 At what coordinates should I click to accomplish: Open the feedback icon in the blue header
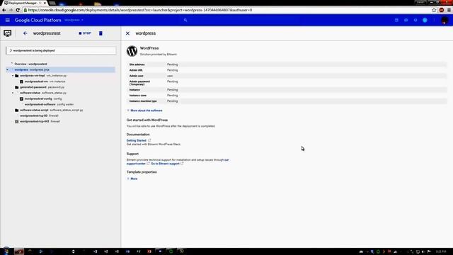tap(406, 21)
